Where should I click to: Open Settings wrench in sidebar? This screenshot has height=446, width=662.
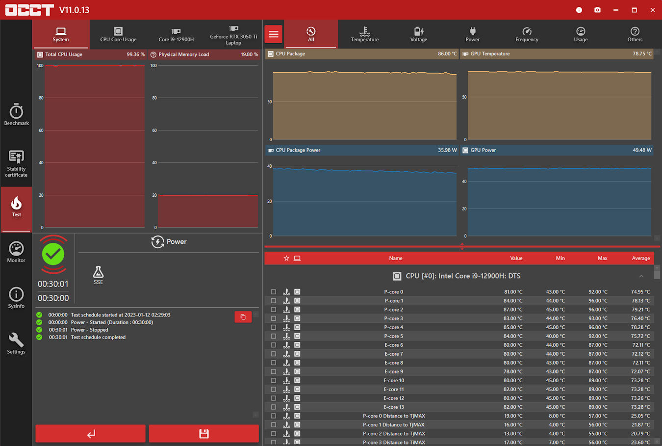[16, 343]
